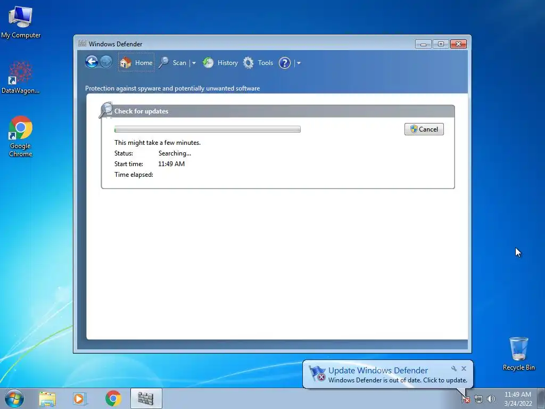The image size is (545, 409).
Task: Click the update progress bar
Action: pyautogui.click(x=208, y=129)
